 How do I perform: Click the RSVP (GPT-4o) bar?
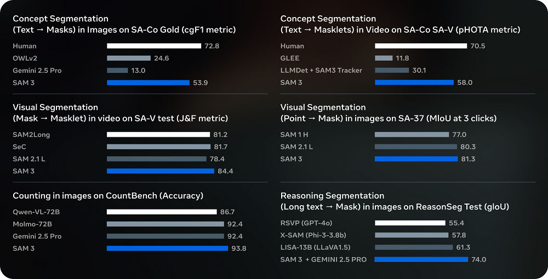pyautogui.click(x=410, y=223)
